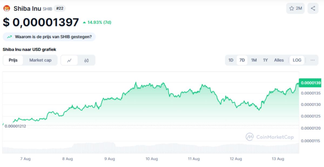Click the 7 Aug date label
324x167 pixels.
click(25, 159)
